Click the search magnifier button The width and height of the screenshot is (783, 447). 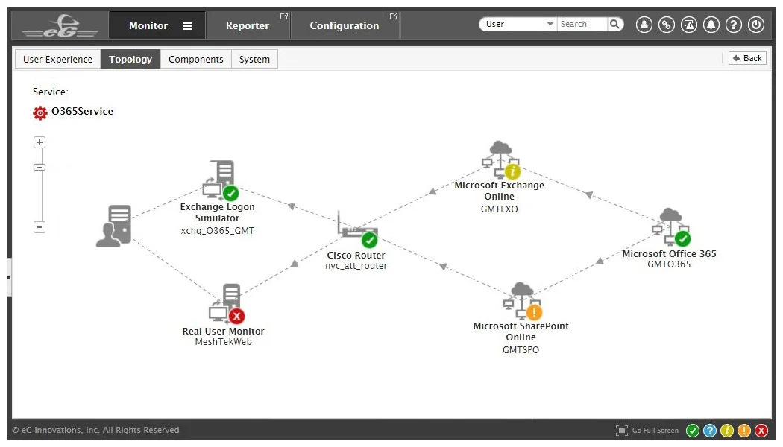point(614,24)
